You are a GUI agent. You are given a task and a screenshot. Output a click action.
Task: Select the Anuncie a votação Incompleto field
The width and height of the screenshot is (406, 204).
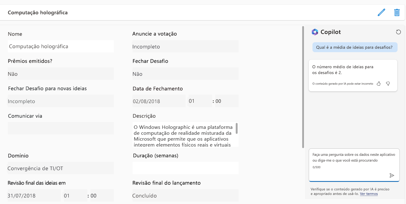pos(186,47)
